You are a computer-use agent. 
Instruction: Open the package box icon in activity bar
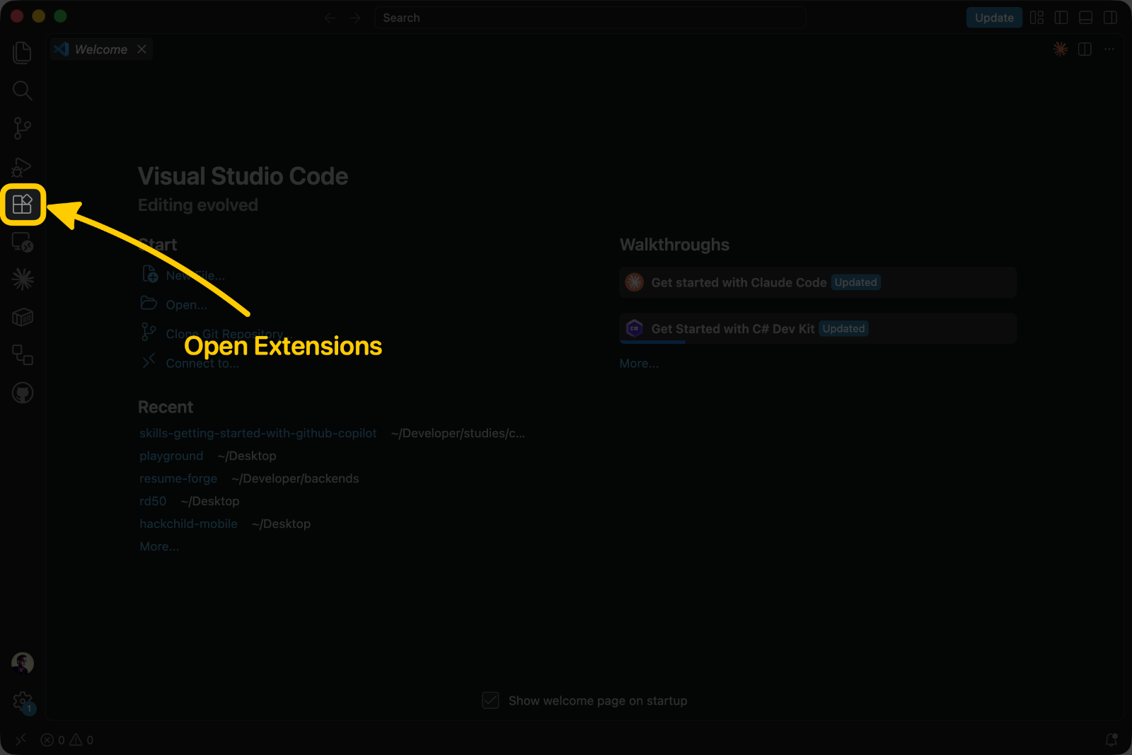click(x=23, y=317)
